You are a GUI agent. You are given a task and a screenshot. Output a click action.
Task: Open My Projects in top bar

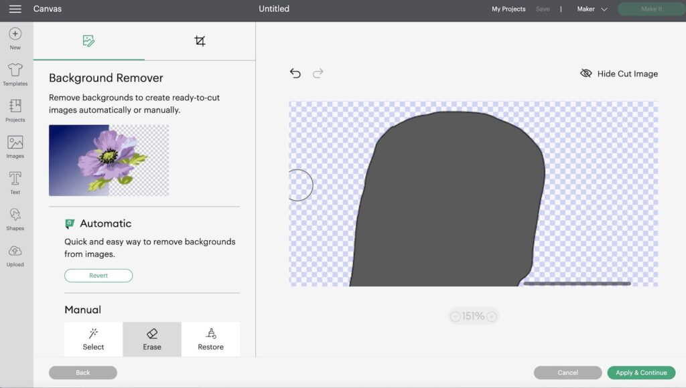tap(508, 9)
